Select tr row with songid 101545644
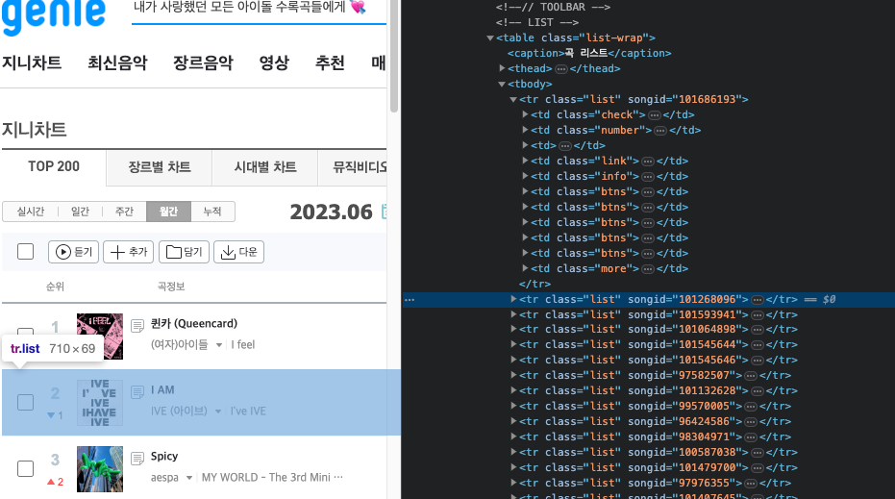This screenshot has width=895, height=499. pos(648,345)
